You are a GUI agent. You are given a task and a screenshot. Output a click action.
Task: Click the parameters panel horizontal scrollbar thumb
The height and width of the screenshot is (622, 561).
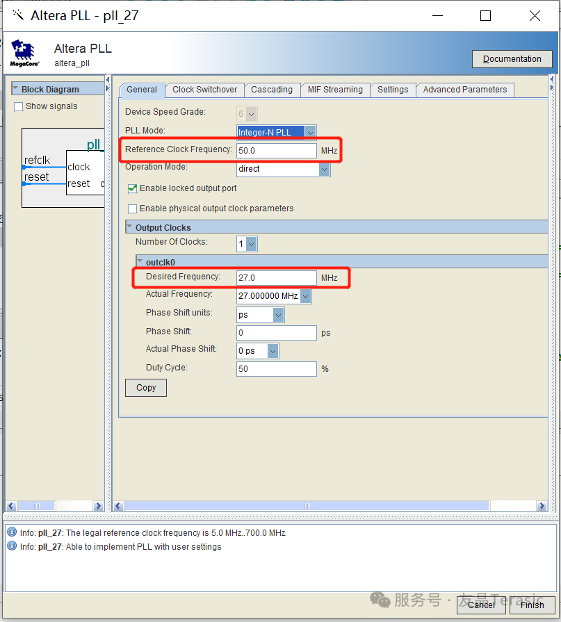click(x=307, y=506)
